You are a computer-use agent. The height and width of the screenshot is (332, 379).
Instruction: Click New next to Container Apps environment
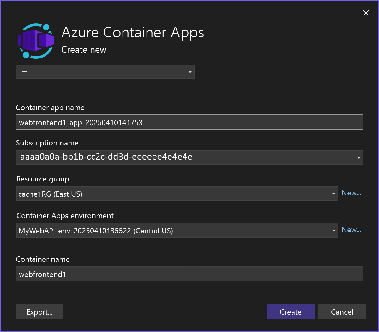pos(351,230)
